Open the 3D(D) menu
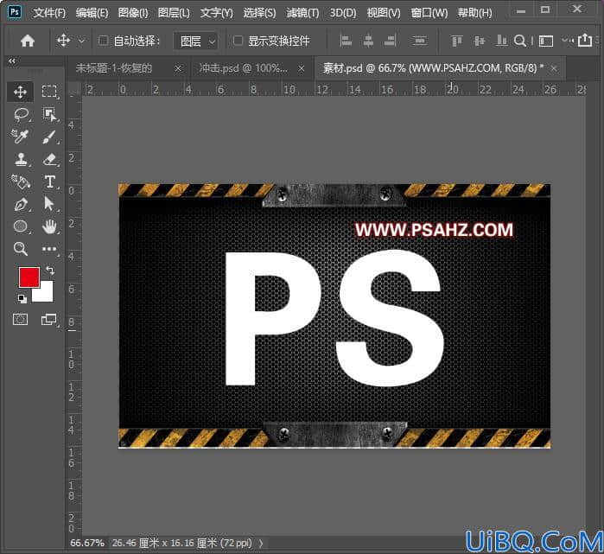The height and width of the screenshot is (554, 604). 343,13
